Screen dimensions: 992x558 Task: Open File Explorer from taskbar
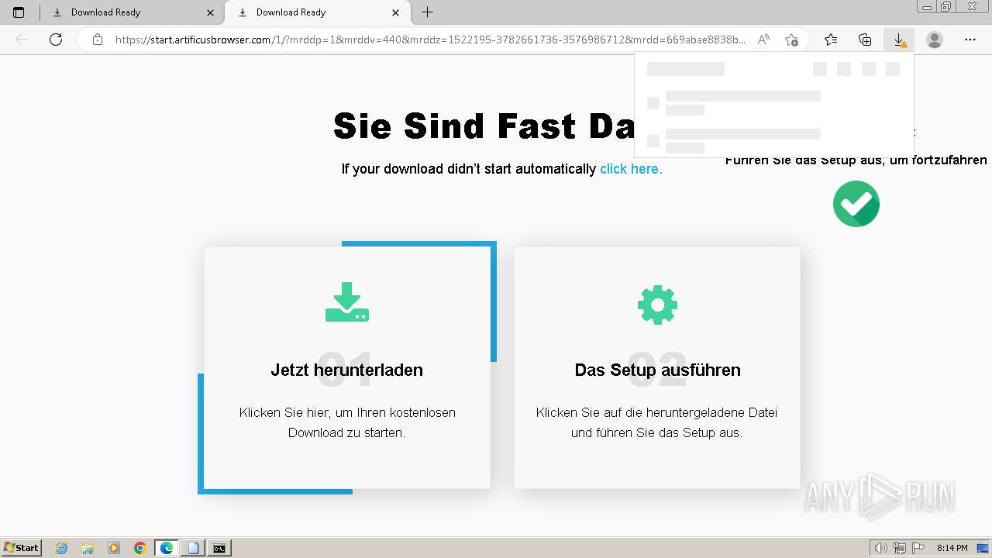(x=88, y=548)
